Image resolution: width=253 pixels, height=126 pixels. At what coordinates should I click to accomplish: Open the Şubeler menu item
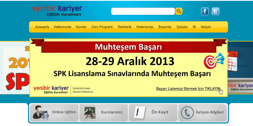[x=182, y=27]
